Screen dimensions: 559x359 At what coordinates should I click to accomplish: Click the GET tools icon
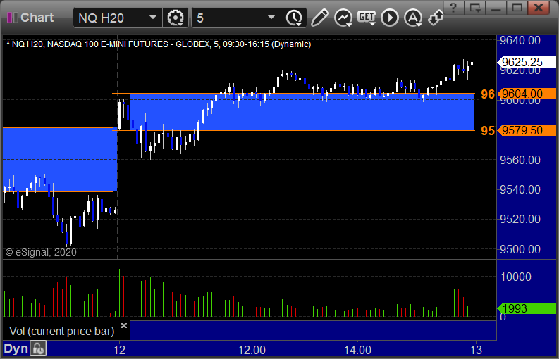point(367,18)
